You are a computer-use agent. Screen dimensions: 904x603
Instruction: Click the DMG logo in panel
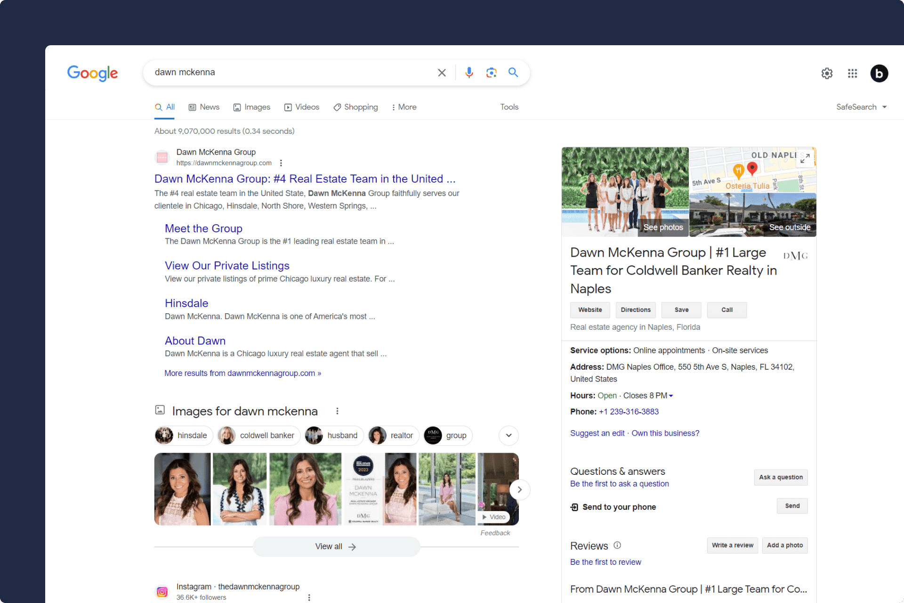795,256
